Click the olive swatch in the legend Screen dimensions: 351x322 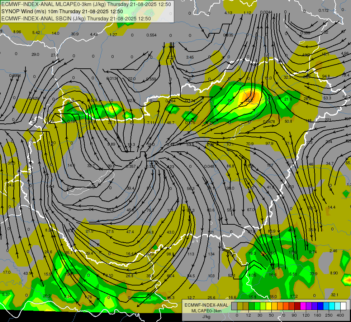pos(240,306)
